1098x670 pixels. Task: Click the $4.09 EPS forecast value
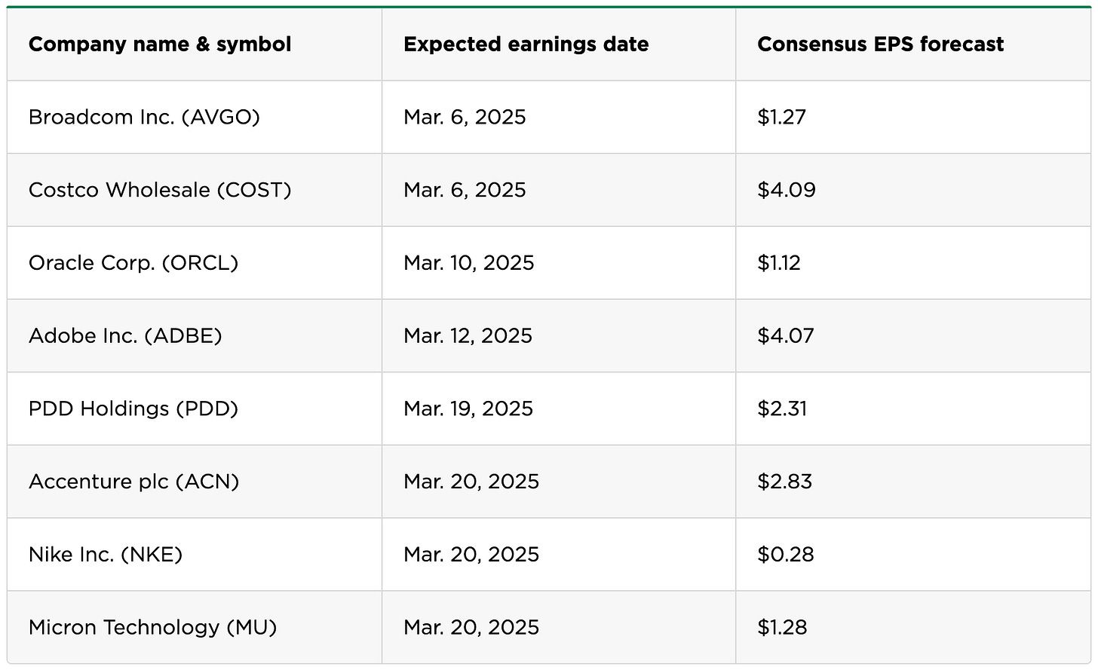[x=786, y=190]
